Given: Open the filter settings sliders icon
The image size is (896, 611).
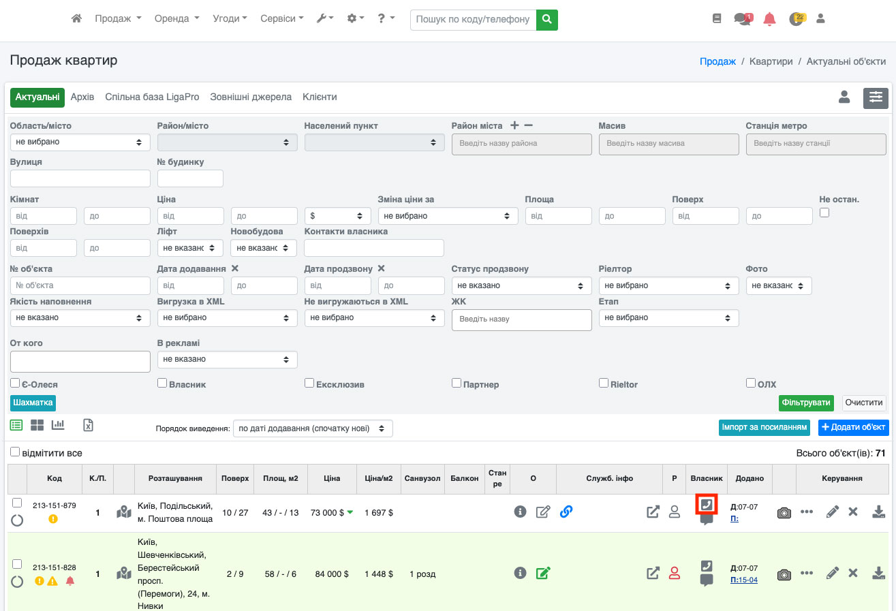Looking at the screenshot, I should click(x=876, y=98).
